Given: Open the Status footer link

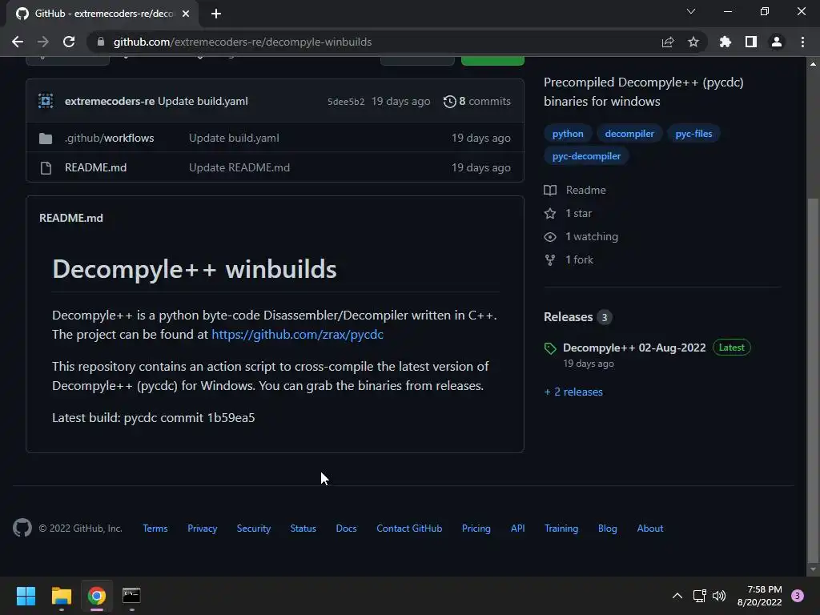Looking at the screenshot, I should 303,529.
